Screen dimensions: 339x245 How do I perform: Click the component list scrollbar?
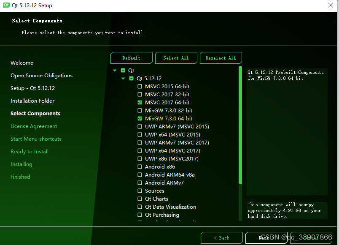(x=240, y=127)
